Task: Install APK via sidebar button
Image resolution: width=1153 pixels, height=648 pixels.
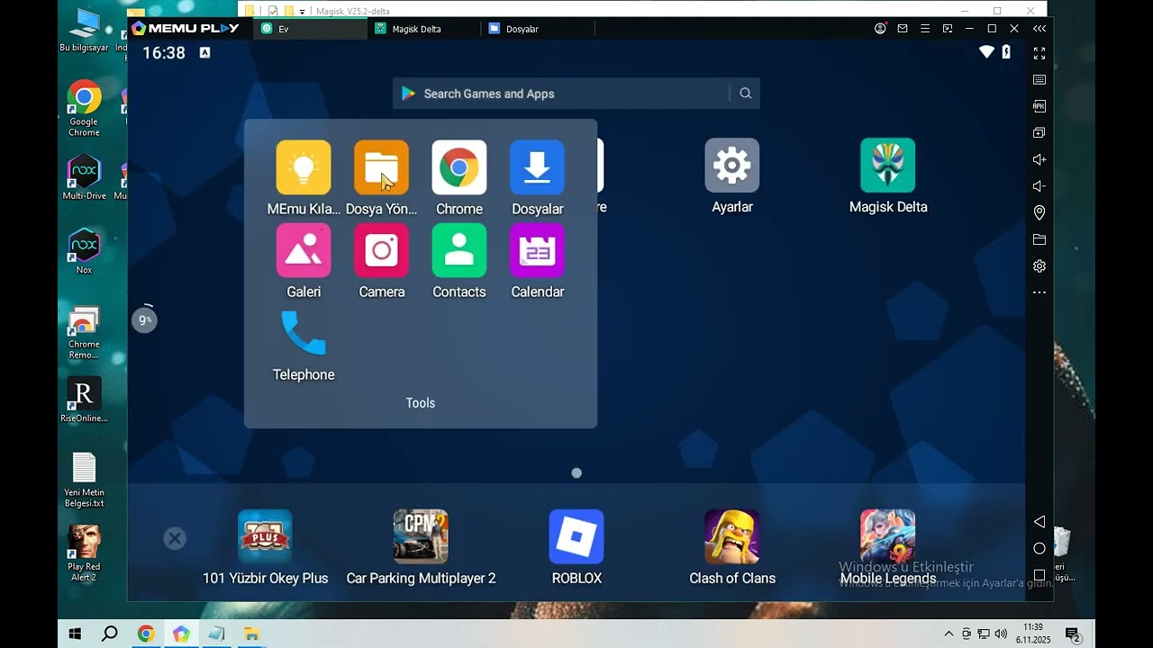Action: 1040,106
